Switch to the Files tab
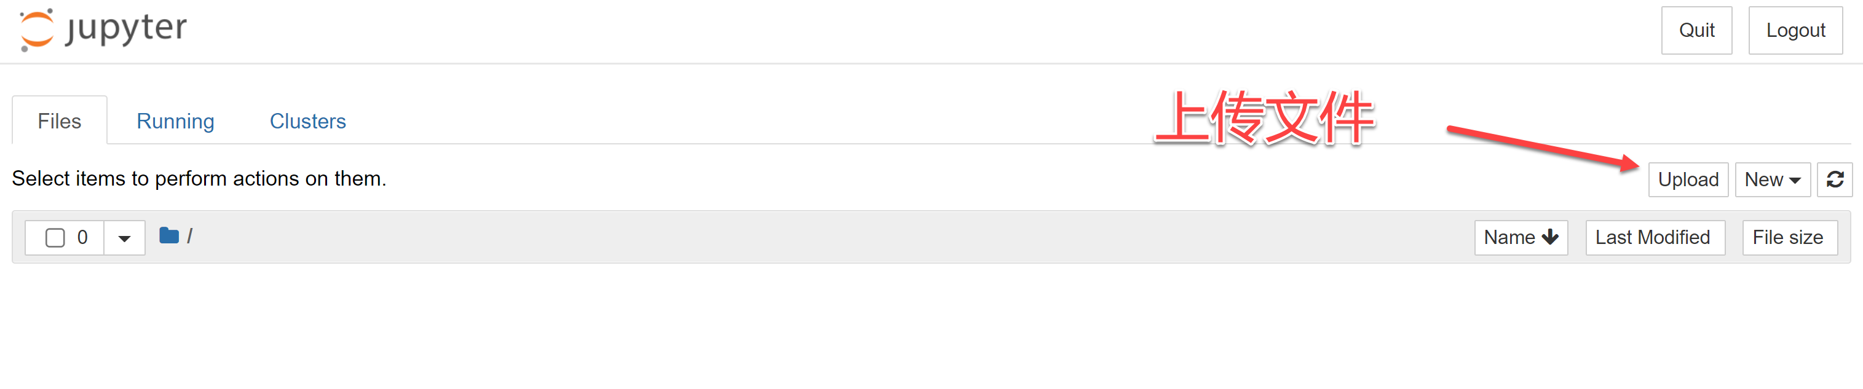The height and width of the screenshot is (389, 1863). [x=59, y=120]
